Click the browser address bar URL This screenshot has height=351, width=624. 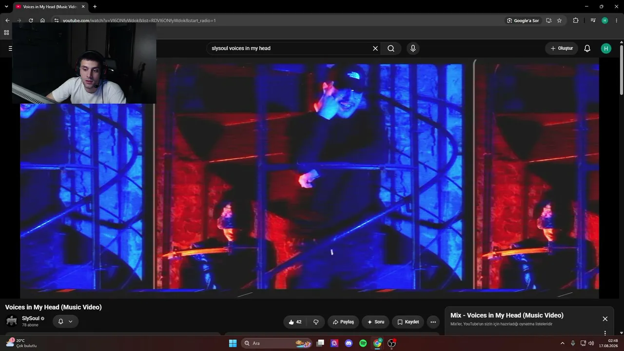pos(139,20)
